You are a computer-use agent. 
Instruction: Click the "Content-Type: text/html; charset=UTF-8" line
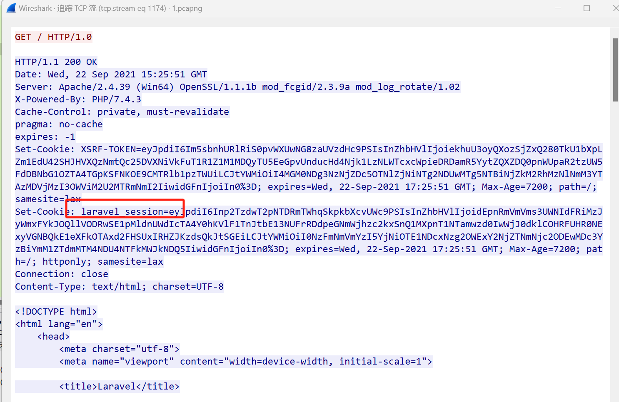click(120, 287)
